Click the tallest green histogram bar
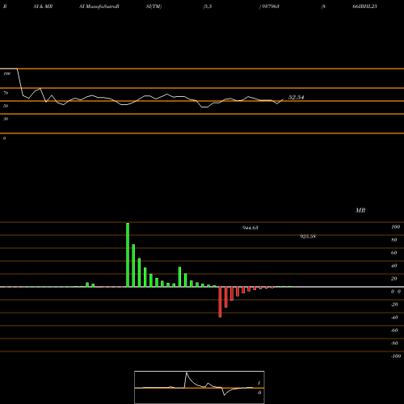The height and width of the screenshot is (404, 404). point(128,255)
